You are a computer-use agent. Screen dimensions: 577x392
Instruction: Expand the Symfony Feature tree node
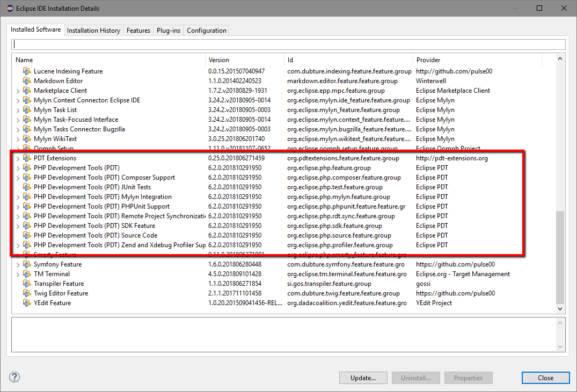[18, 265]
